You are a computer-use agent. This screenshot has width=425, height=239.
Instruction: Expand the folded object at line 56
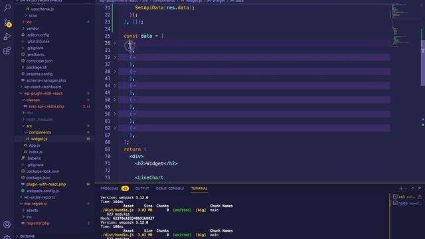pos(115,114)
